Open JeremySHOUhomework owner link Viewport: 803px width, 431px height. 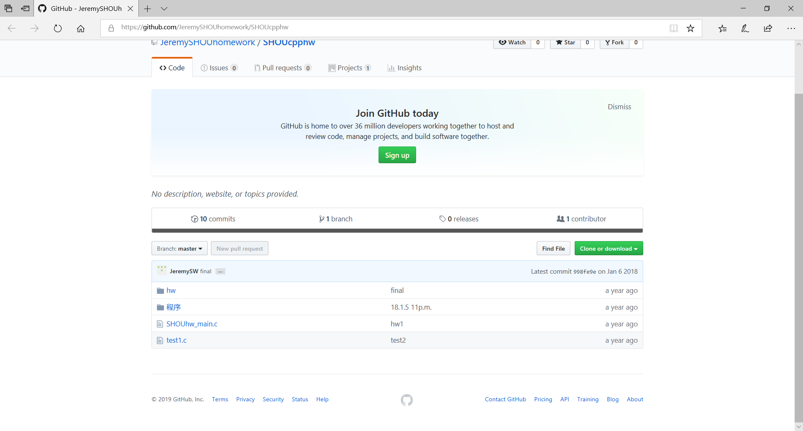207,43
